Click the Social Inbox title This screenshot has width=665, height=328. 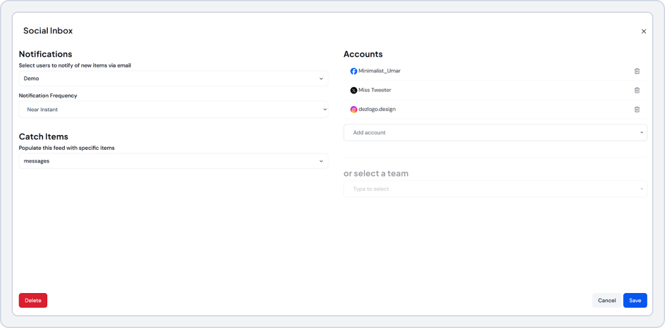click(x=48, y=31)
